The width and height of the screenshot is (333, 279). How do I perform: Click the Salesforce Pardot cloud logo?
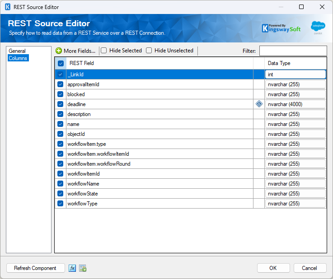pos(318,28)
